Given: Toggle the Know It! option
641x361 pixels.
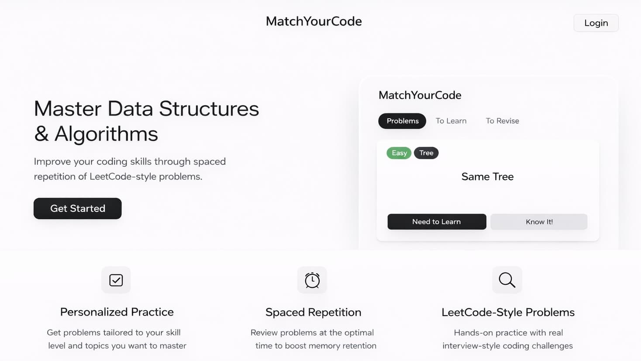Looking at the screenshot, I should pos(539,221).
